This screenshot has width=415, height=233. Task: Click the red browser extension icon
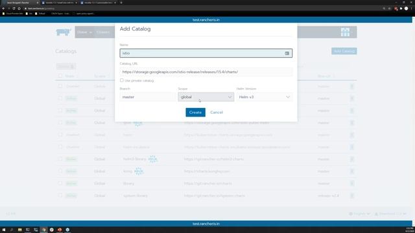pos(396,8)
